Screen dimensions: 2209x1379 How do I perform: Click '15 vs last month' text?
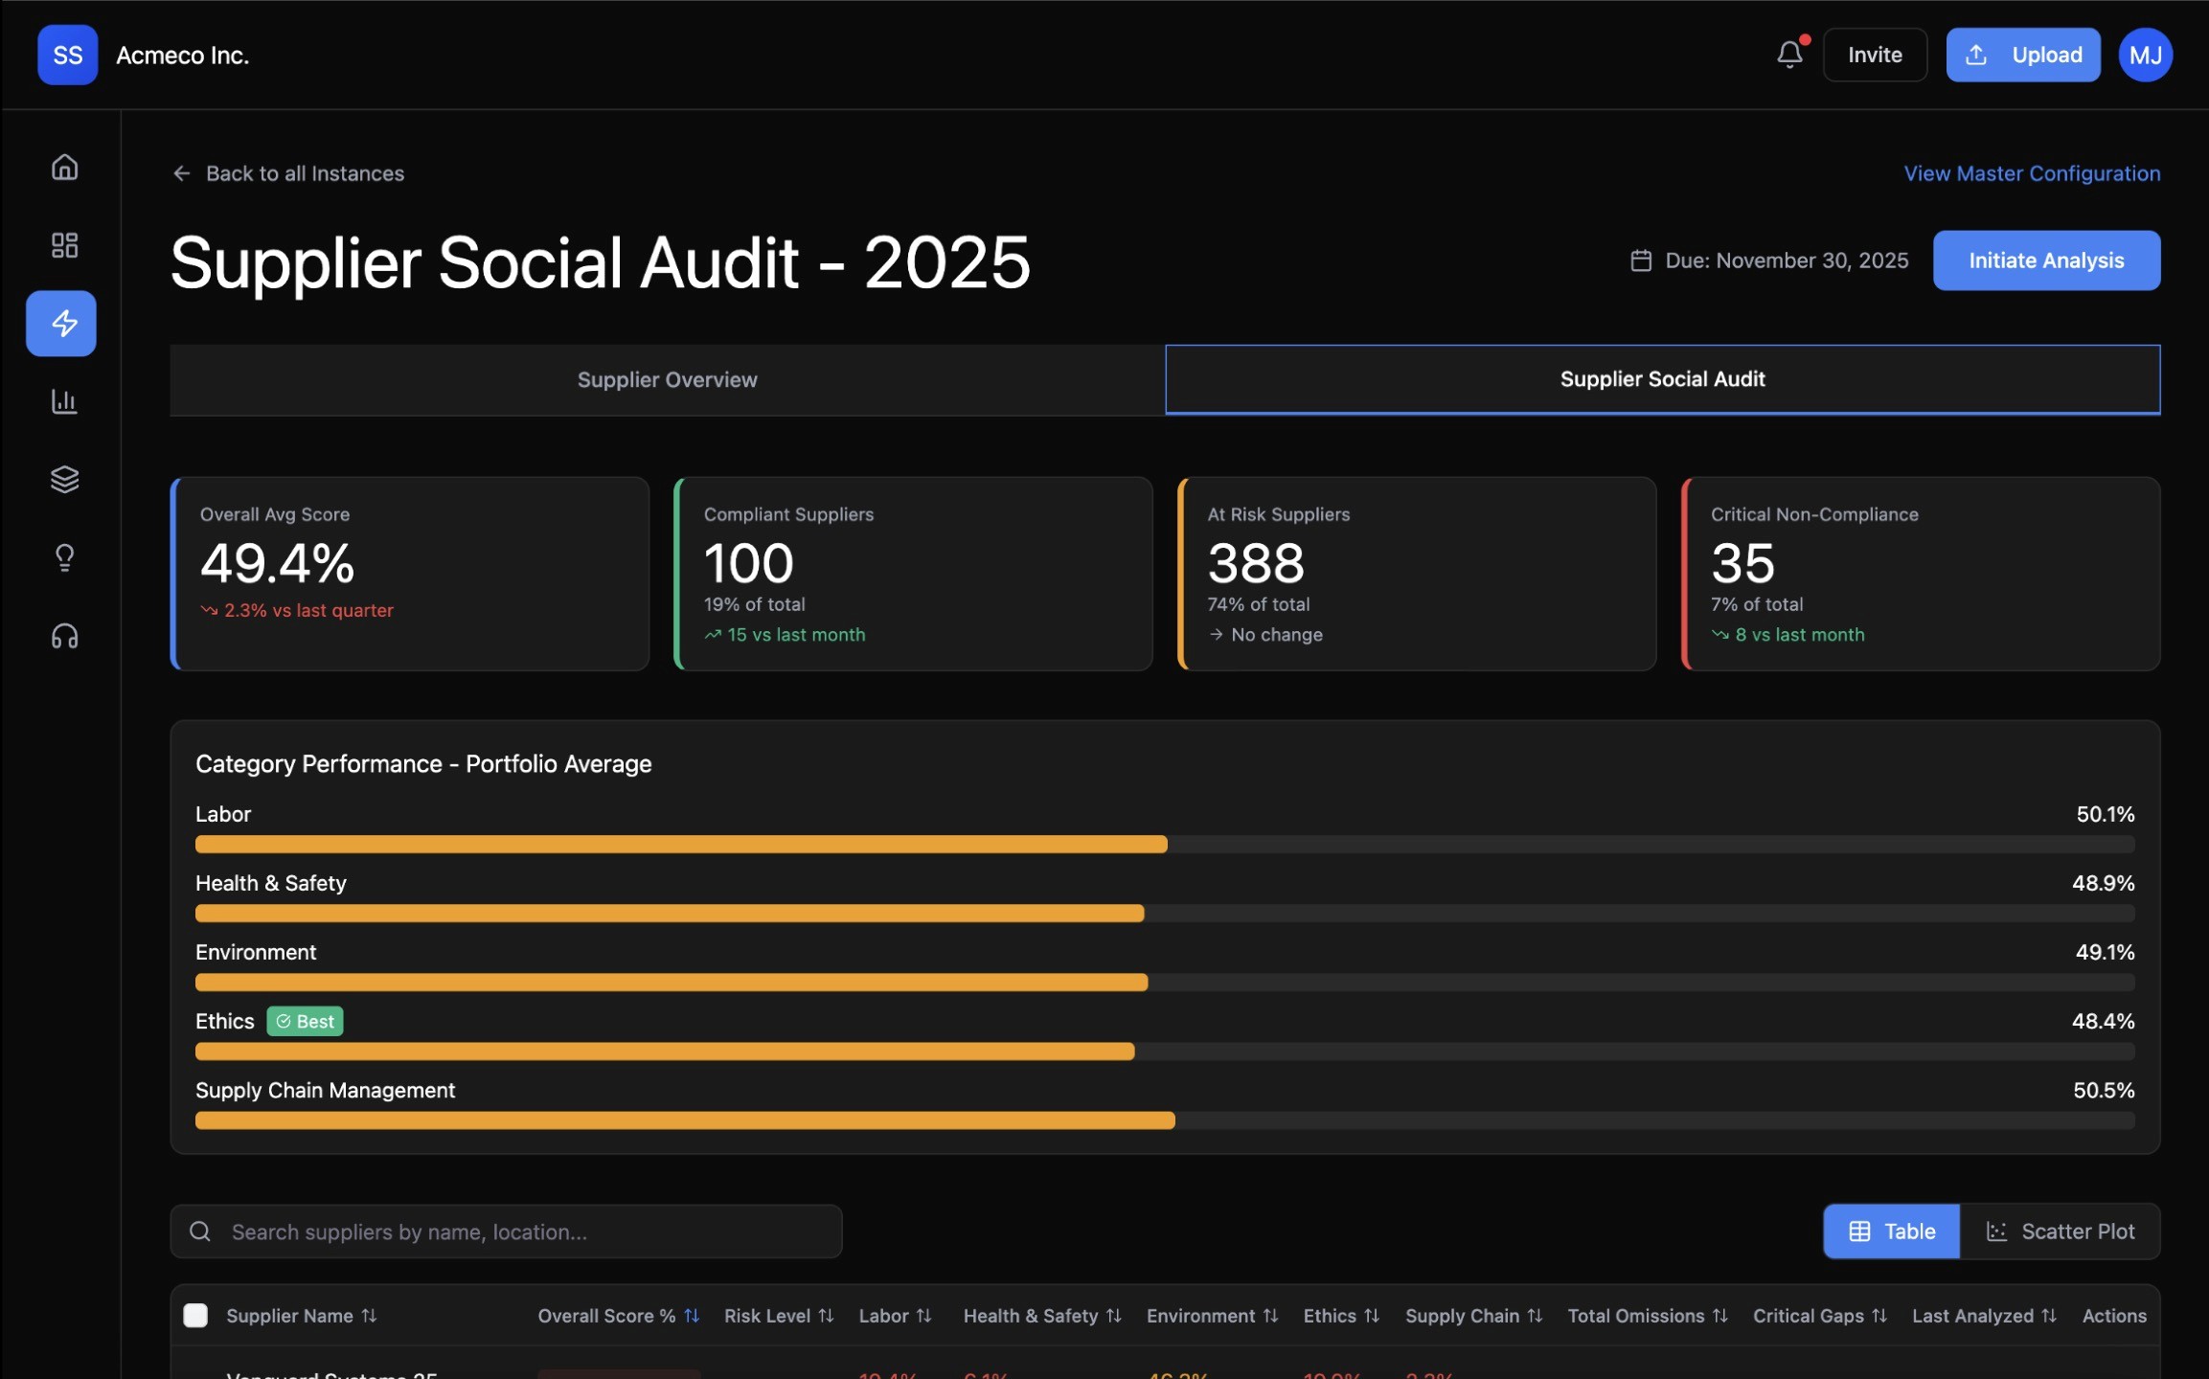point(796,635)
